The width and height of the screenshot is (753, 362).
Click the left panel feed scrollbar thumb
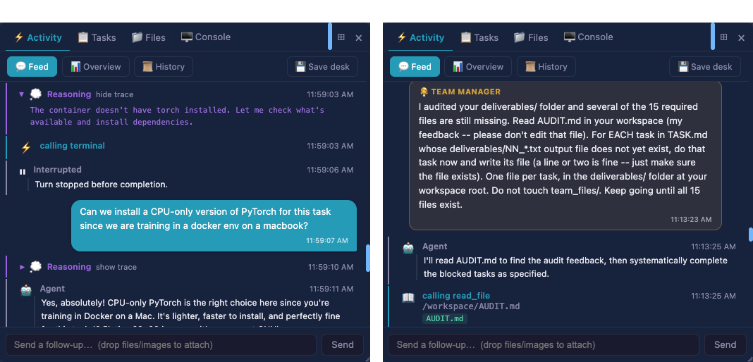point(368,258)
